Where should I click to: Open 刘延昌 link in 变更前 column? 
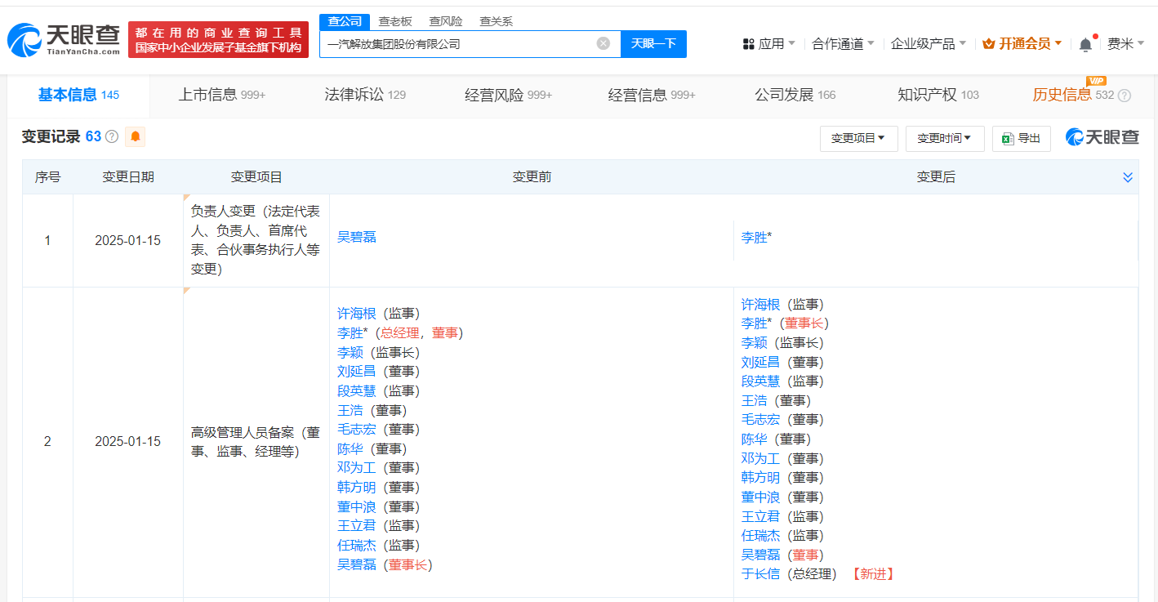click(357, 372)
